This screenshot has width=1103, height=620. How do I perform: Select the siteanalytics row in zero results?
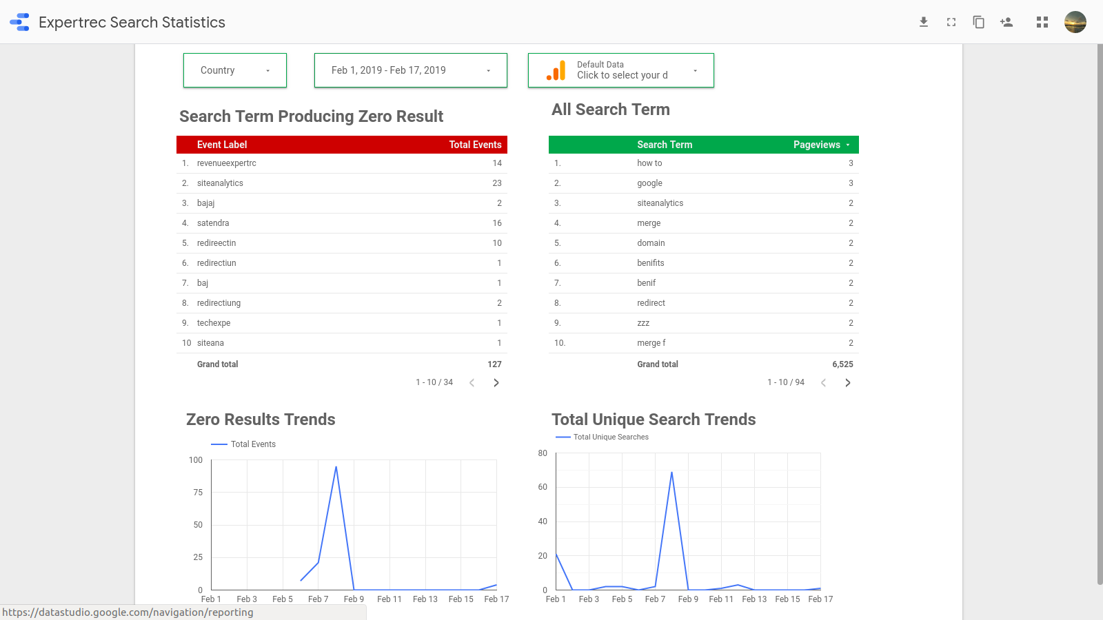220,183
